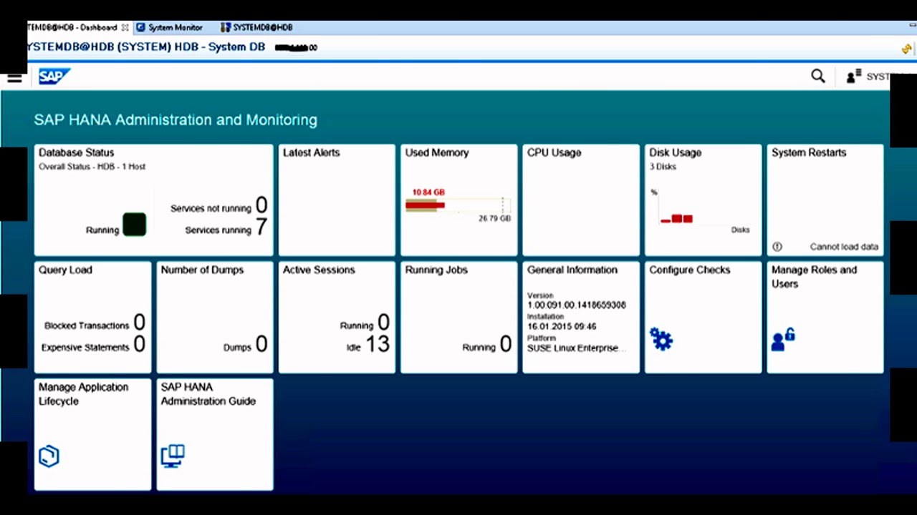Click the green Running status square

coord(134,225)
